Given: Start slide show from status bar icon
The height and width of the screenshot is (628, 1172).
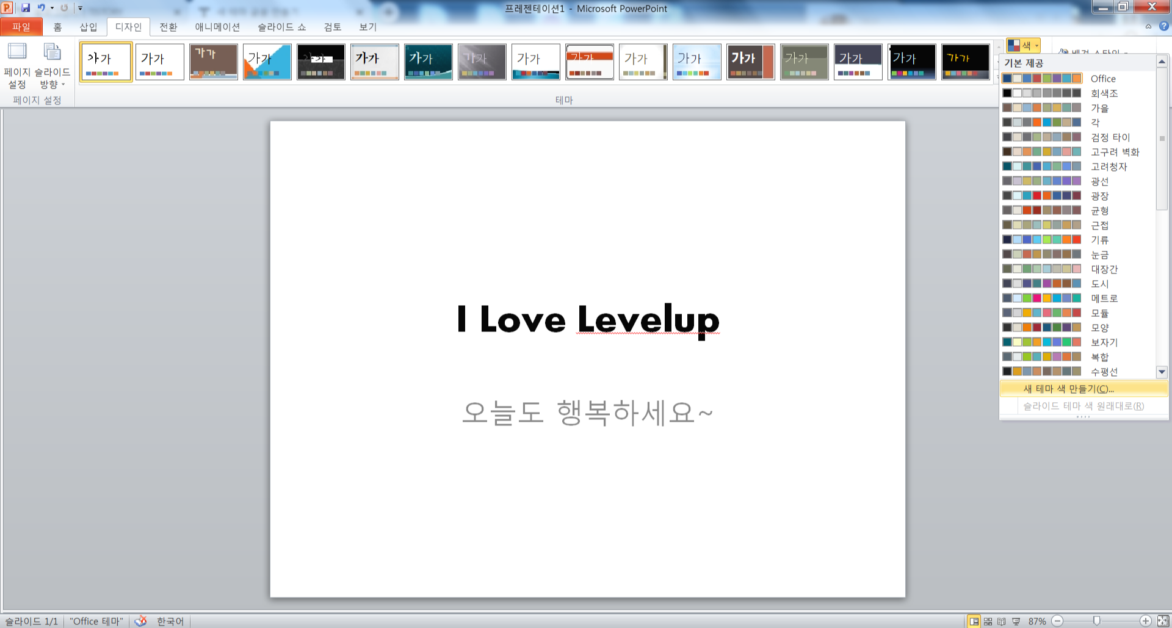Looking at the screenshot, I should [x=1016, y=621].
